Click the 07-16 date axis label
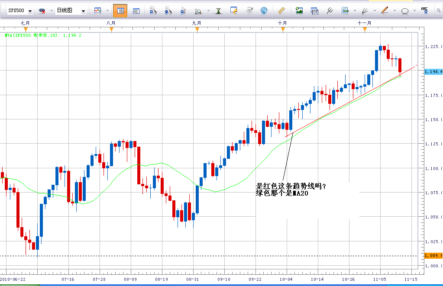Viewport: 443px width, 286px height. coord(68,279)
